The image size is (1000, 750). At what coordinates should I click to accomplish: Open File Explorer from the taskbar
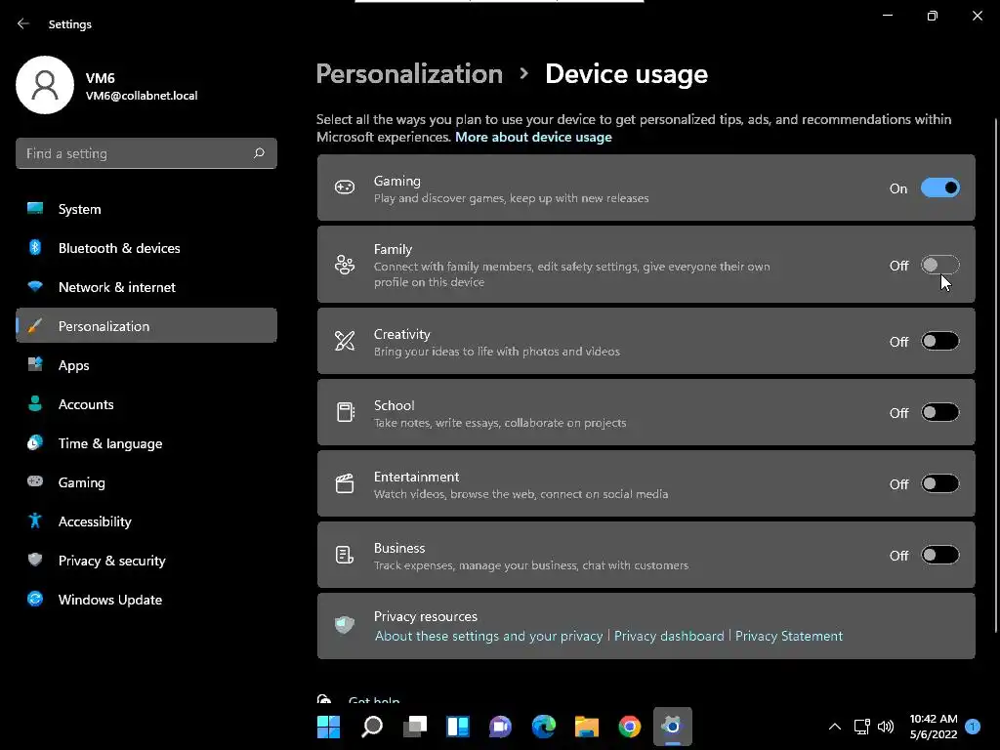click(x=586, y=727)
